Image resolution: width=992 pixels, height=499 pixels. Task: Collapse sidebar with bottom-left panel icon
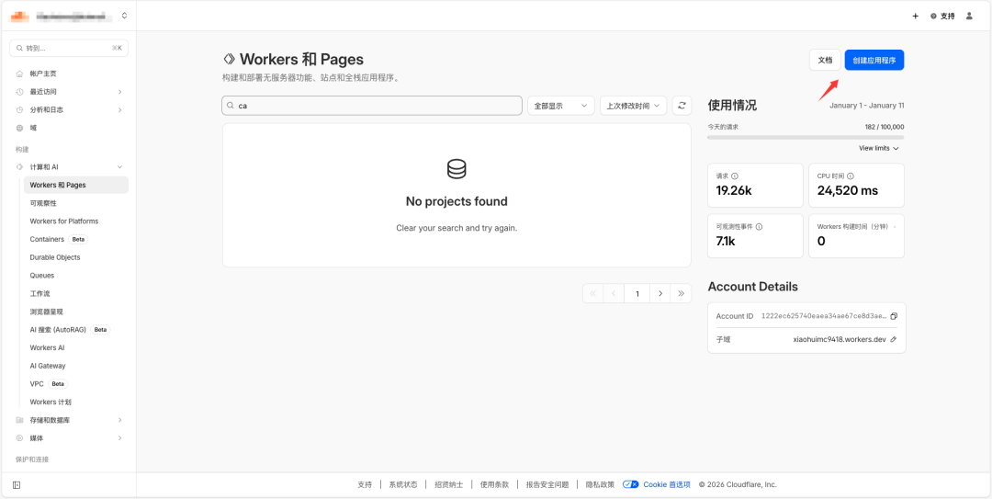pos(17,485)
